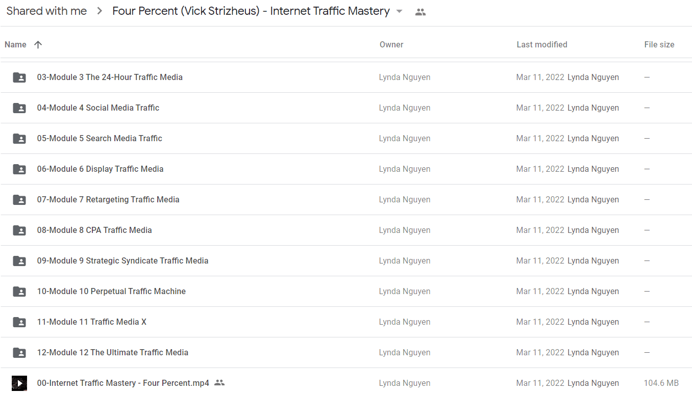Click the shared folder icon for Module 3

19,77
